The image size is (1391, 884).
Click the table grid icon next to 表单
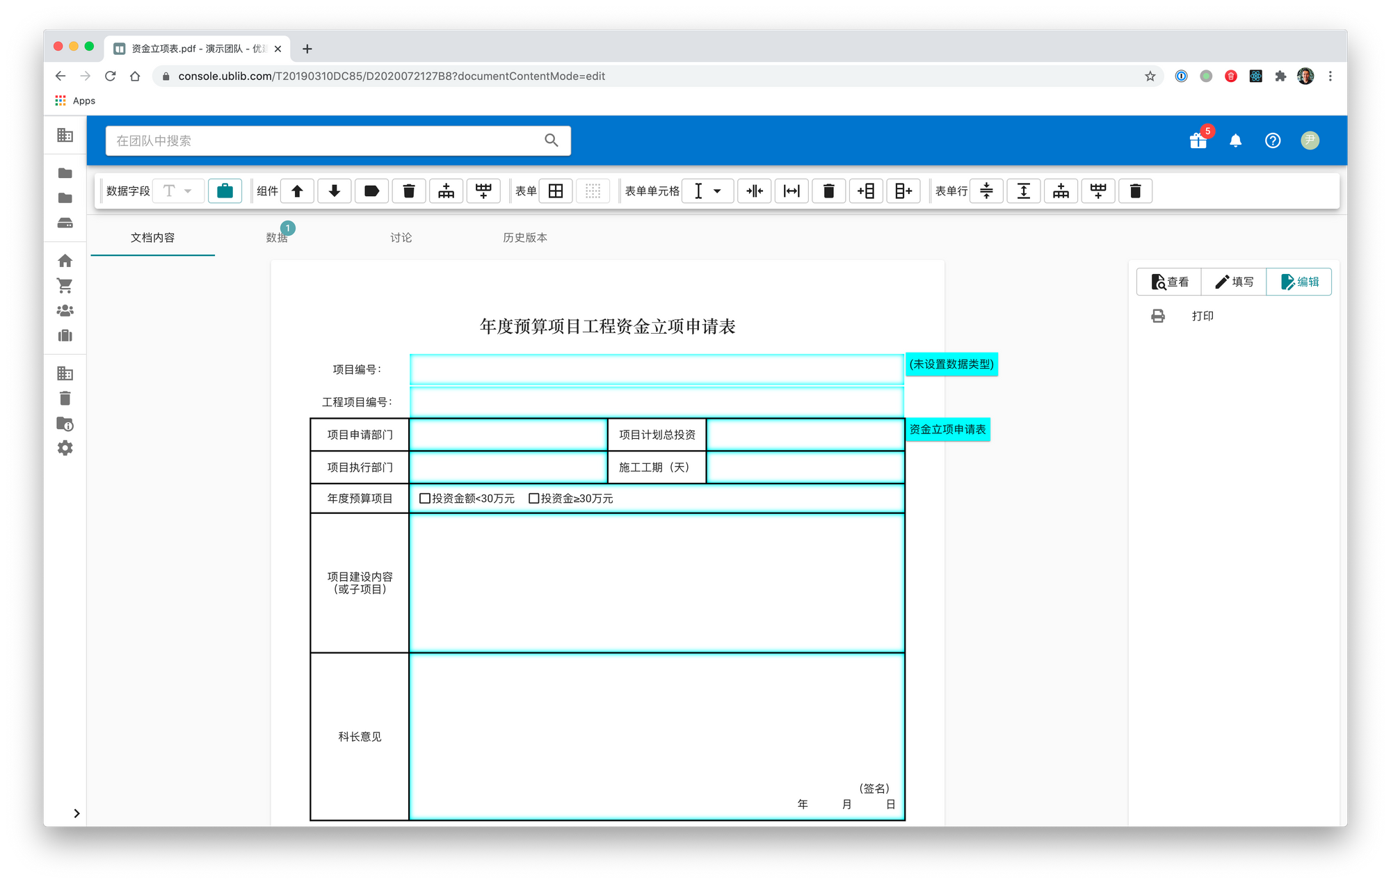click(x=556, y=191)
